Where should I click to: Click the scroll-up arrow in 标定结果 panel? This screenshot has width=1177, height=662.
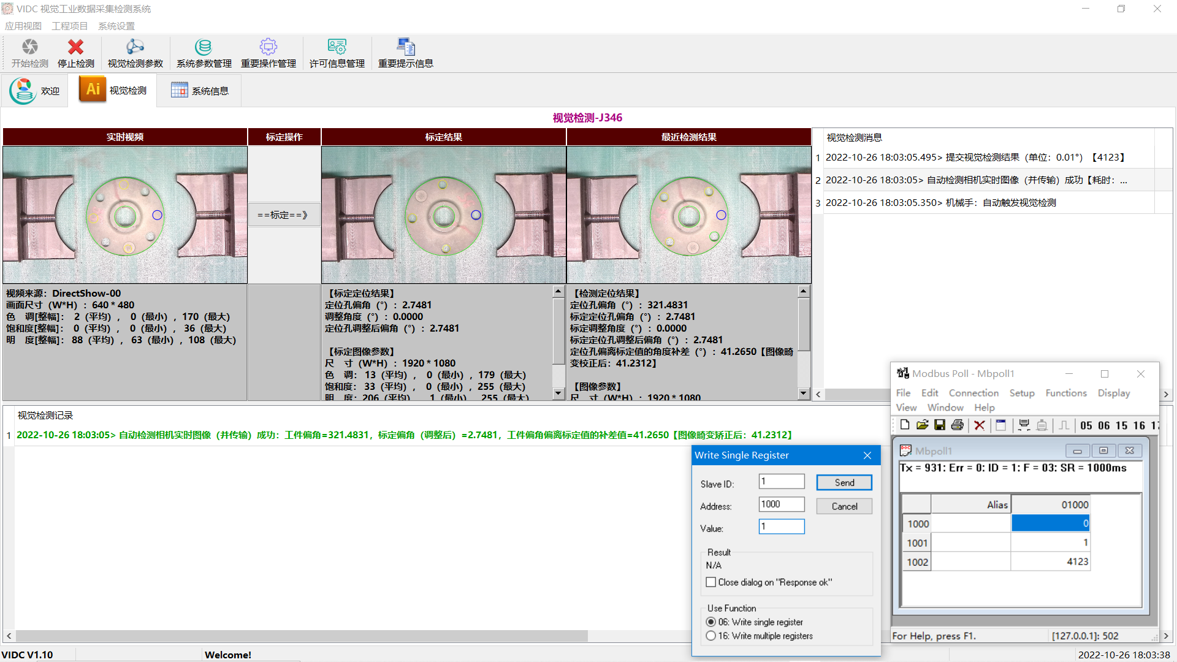tap(558, 292)
